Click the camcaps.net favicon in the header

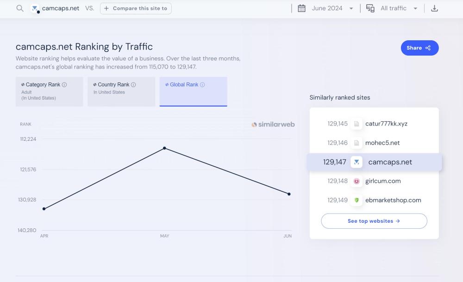(35, 8)
